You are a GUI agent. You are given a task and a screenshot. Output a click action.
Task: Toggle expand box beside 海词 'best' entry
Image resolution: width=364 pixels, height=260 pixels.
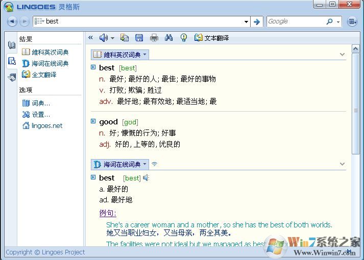[93, 177]
